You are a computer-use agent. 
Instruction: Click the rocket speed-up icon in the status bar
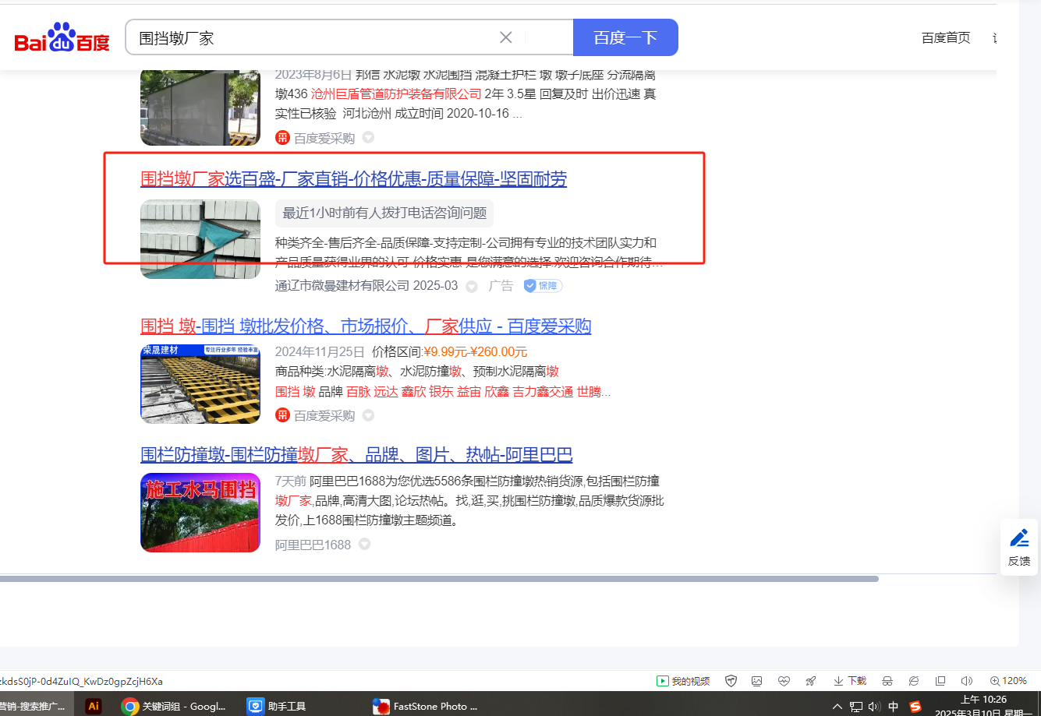click(x=811, y=681)
